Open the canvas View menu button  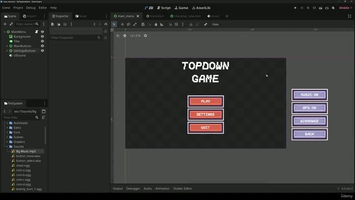pyautogui.click(x=215, y=24)
